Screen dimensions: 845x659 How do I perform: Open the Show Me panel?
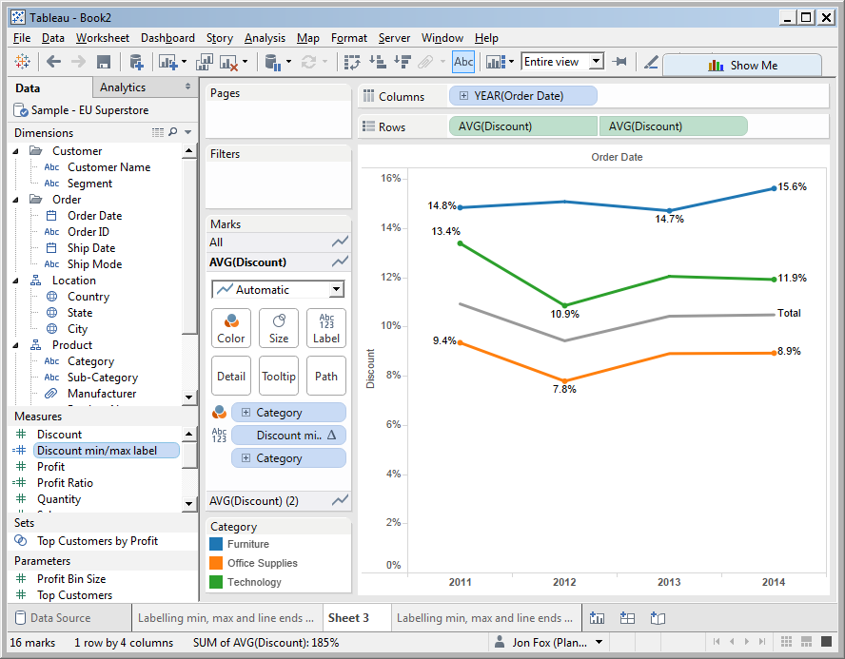pos(751,64)
